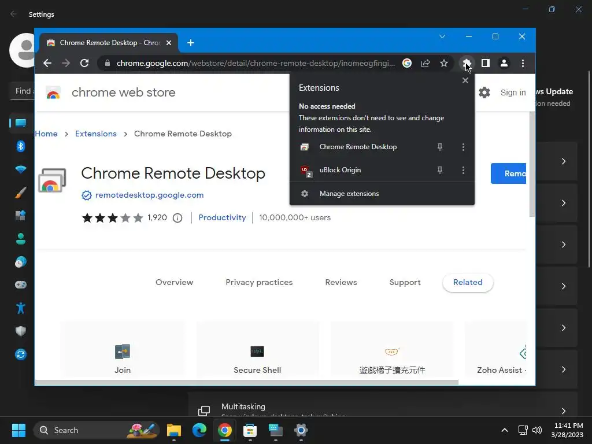
Task: Click the share page icon in address bar
Action: 425,63
